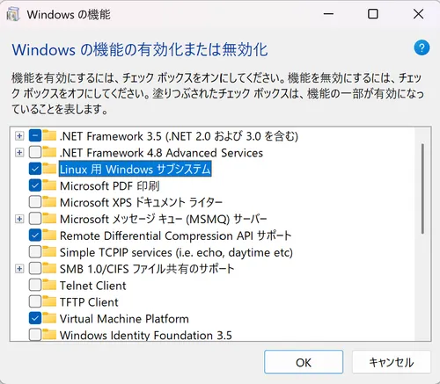Select .NET Framework 3.5 row text
The height and width of the screenshot is (384, 440).
click(x=179, y=136)
